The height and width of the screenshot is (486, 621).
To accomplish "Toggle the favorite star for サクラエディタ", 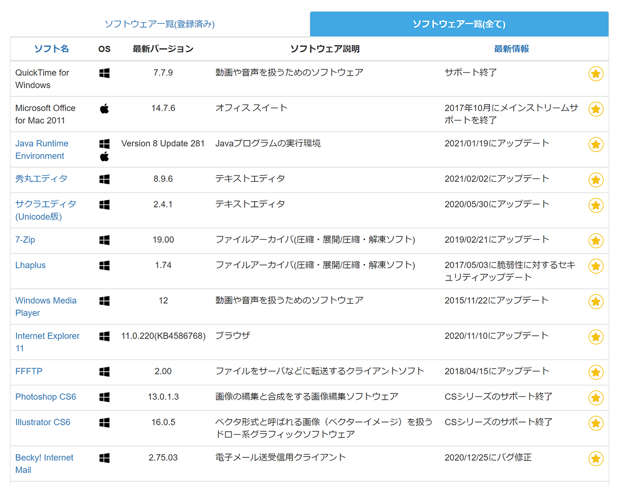I will click(x=596, y=205).
